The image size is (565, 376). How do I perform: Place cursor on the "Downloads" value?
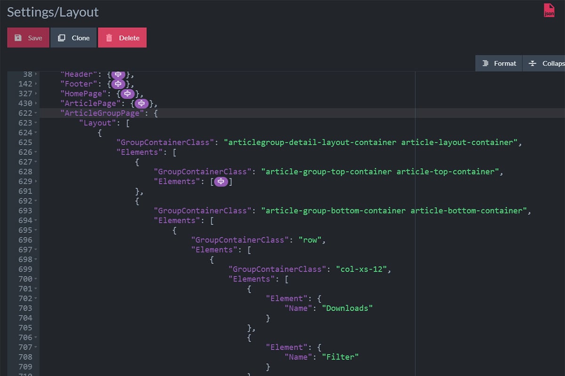(x=347, y=308)
